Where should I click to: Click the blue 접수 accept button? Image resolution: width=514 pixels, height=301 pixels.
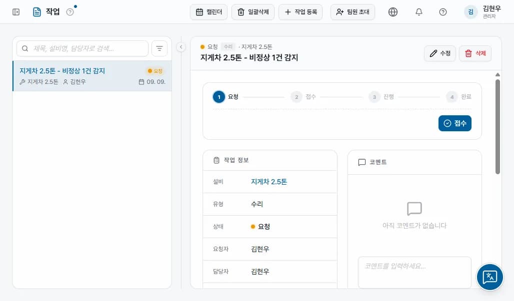click(x=454, y=123)
